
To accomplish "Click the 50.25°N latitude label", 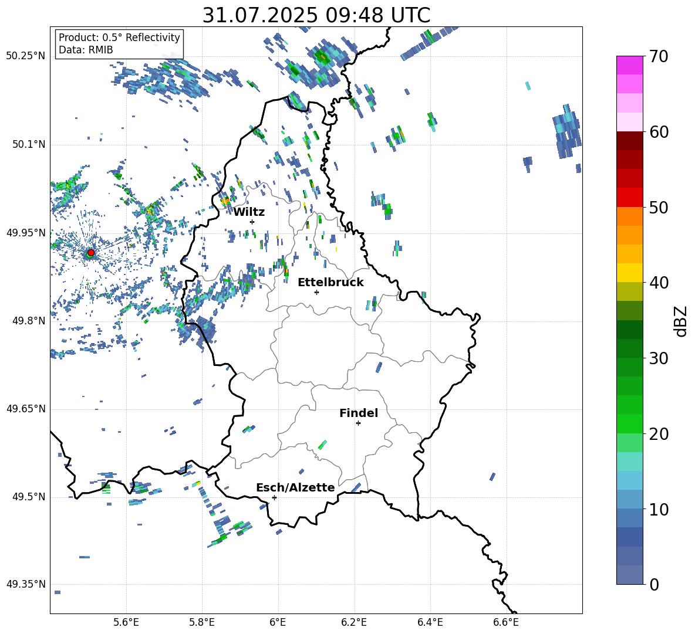I will point(26,56).
